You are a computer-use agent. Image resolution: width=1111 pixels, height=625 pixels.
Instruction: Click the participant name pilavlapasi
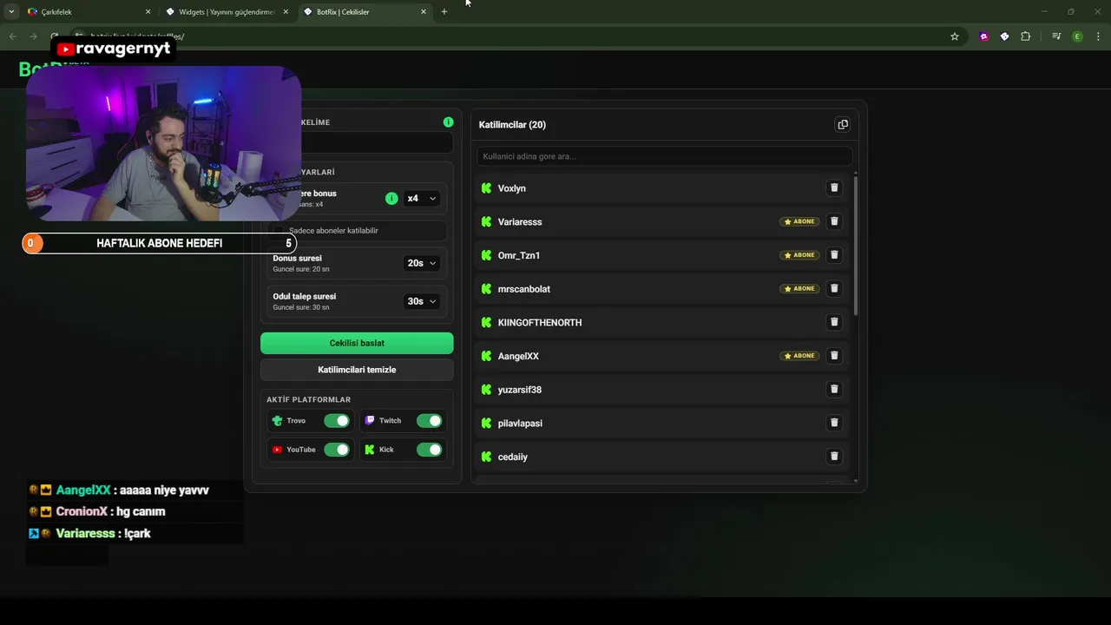pyautogui.click(x=520, y=424)
